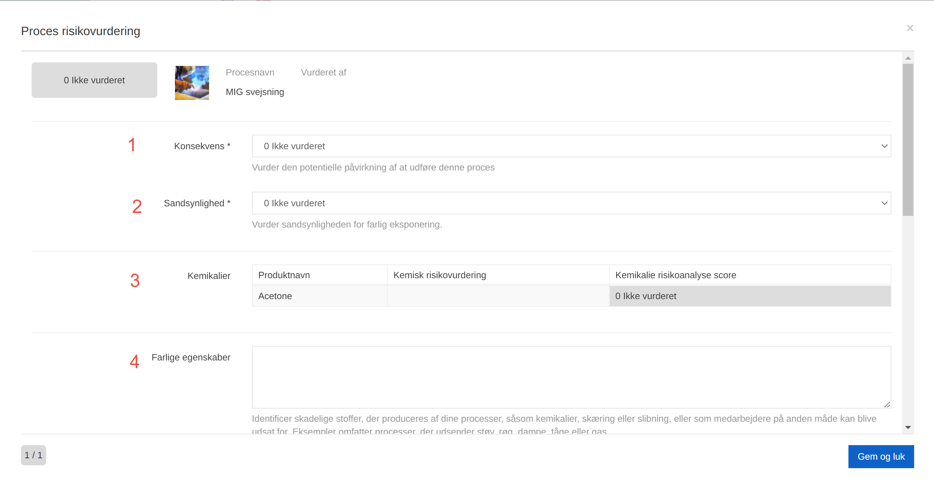Image resolution: width=934 pixels, height=488 pixels.
Task: Click the Kemisk risikovurdering column header
Action: click(497, 275)
